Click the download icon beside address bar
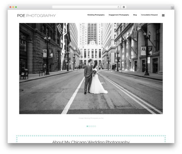 pos(124,7)
